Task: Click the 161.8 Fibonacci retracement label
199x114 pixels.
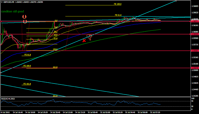Action: [55, 67]
